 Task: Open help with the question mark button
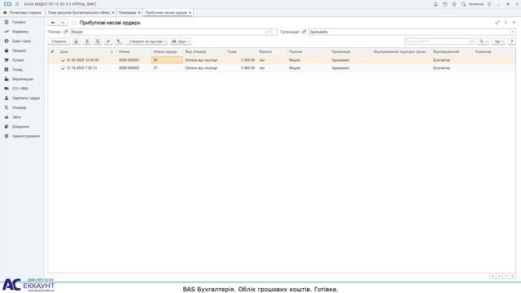512,42
